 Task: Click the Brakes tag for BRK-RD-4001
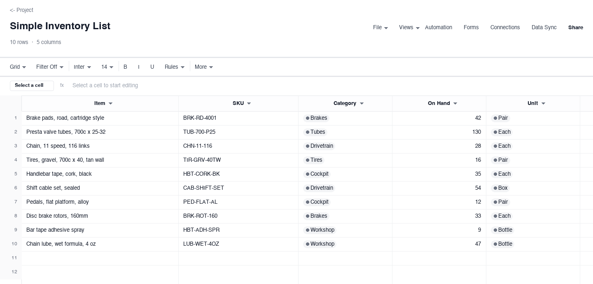pyautogui.click(x=316, y=118)
